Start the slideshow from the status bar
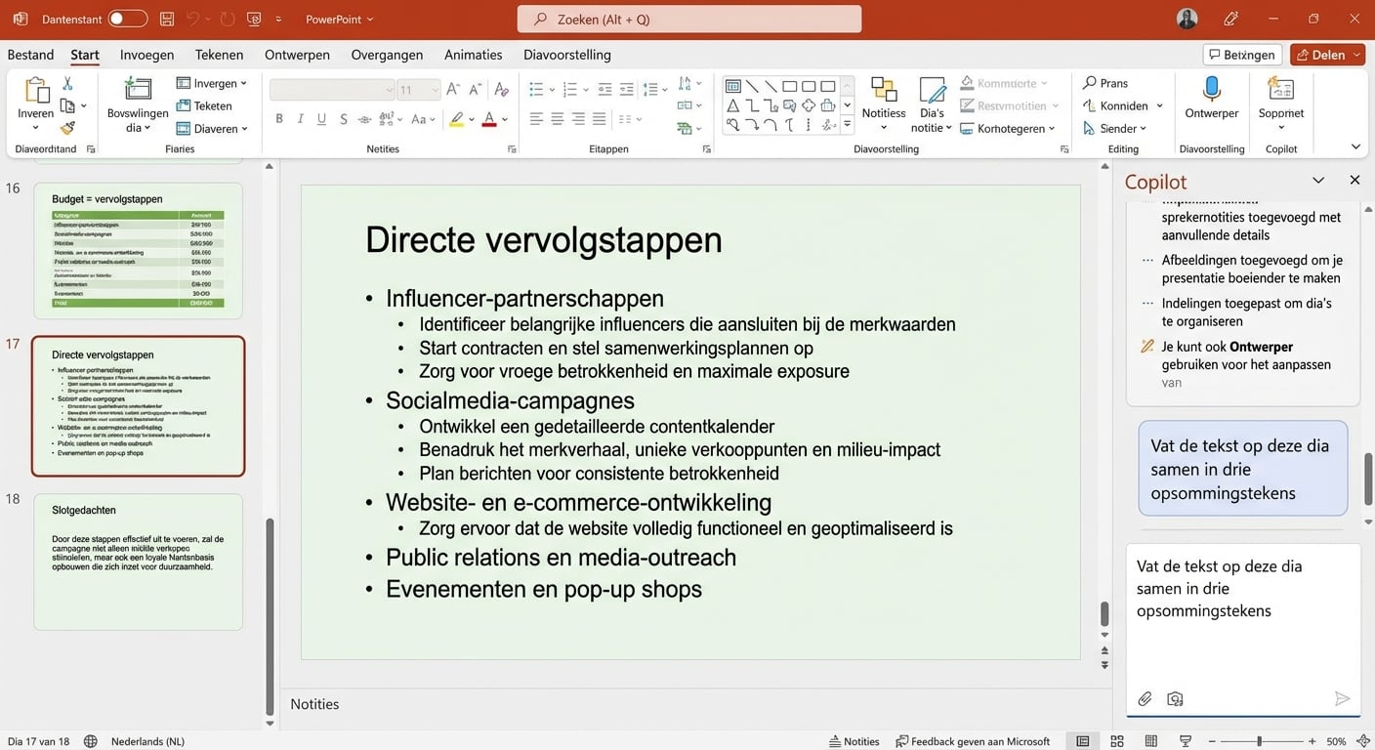The image size is (1375, 750). (1185, 741)
